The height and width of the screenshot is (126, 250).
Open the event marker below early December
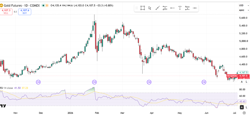(x=38, y=82)
